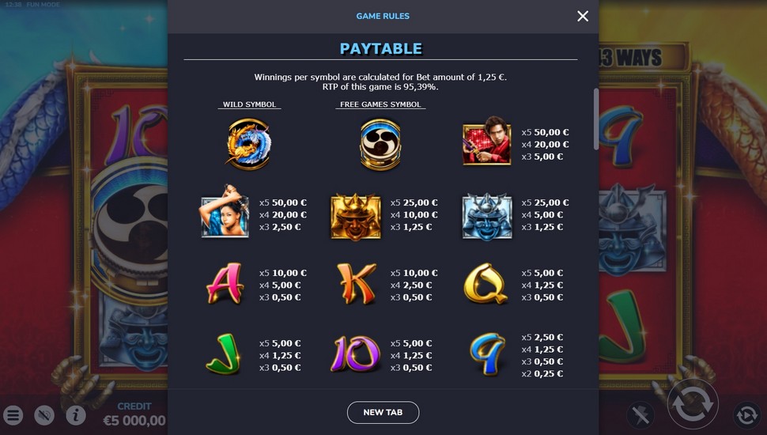767x435 pixels.
Task: Click the green letter J symbol
Action: (224, 354)
